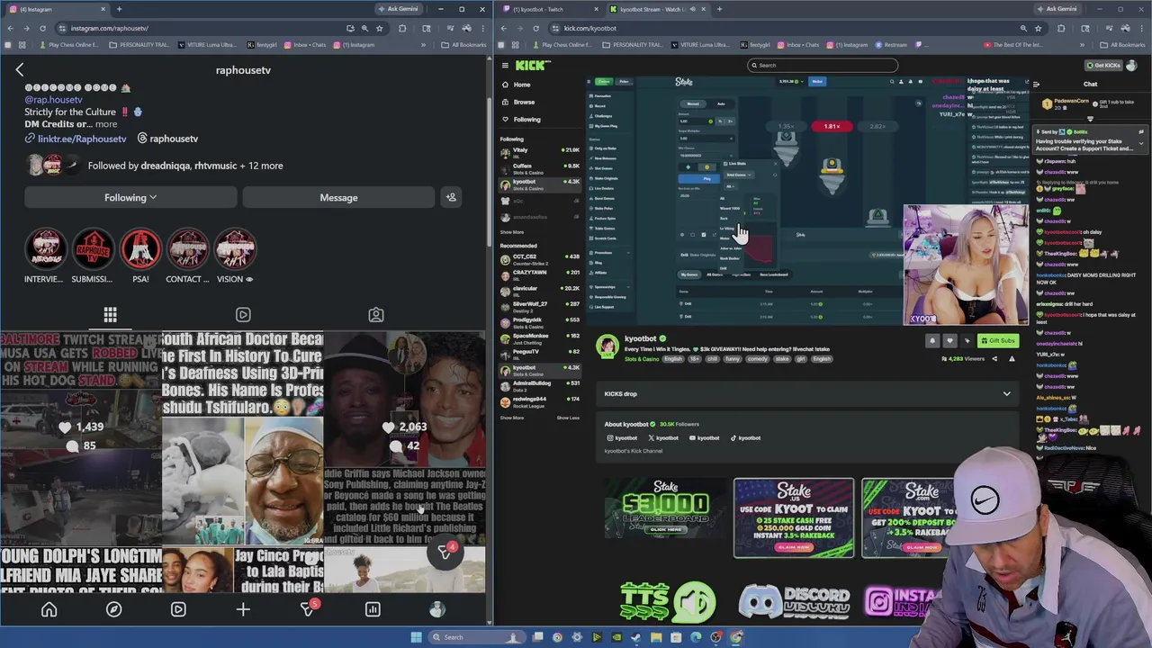Image resolution: width=1152 pixels, height=648 pixels.
Task: Open Instagram Explore compass icon
Action: (113, 609)
